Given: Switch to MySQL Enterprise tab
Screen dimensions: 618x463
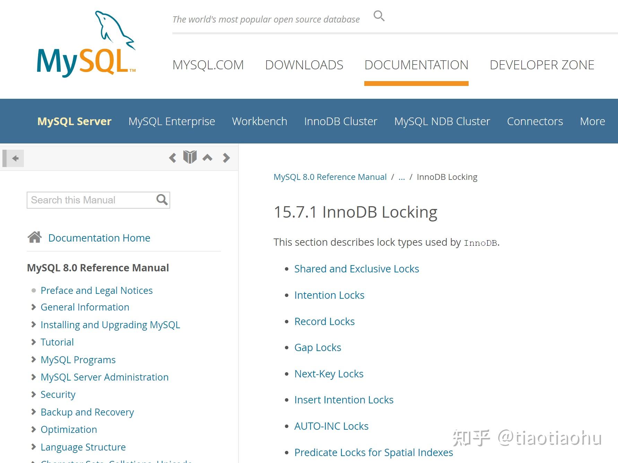Looking at the screenshot, I should coord(172,121).
